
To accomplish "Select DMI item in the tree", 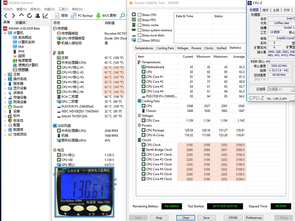I will coord(21,47).
